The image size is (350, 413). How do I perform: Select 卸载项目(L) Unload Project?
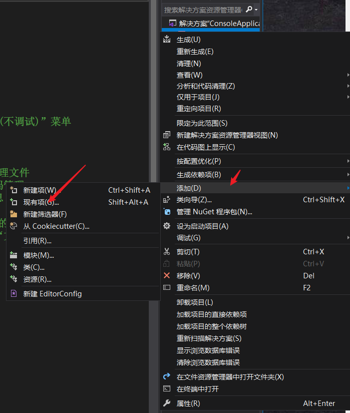(195, 302)
